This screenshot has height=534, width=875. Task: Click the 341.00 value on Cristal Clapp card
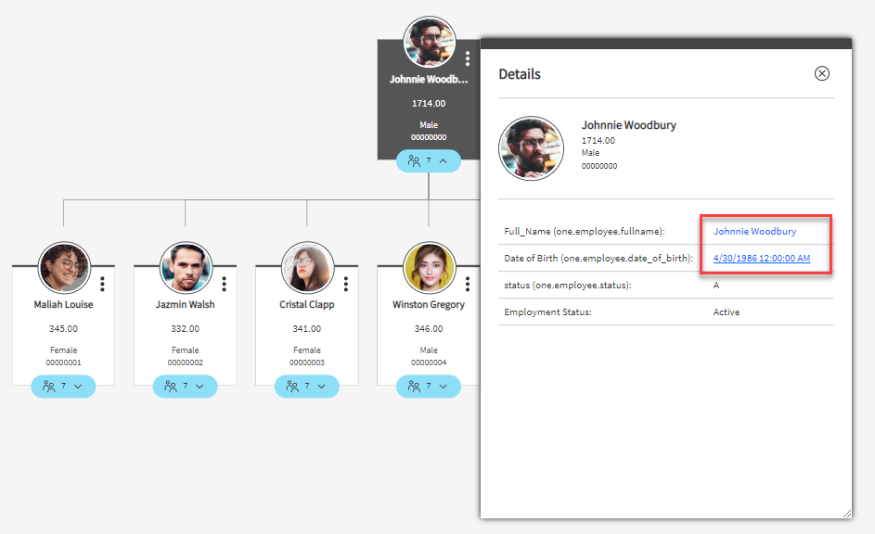tap(307, 329)
